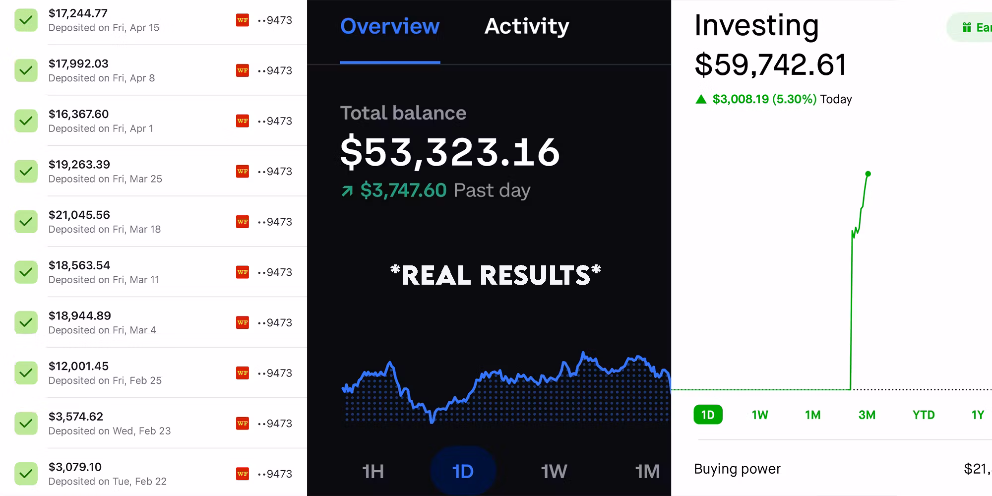Select the 1W range on dark chart
992x496 pixels.
click(554, 471)
